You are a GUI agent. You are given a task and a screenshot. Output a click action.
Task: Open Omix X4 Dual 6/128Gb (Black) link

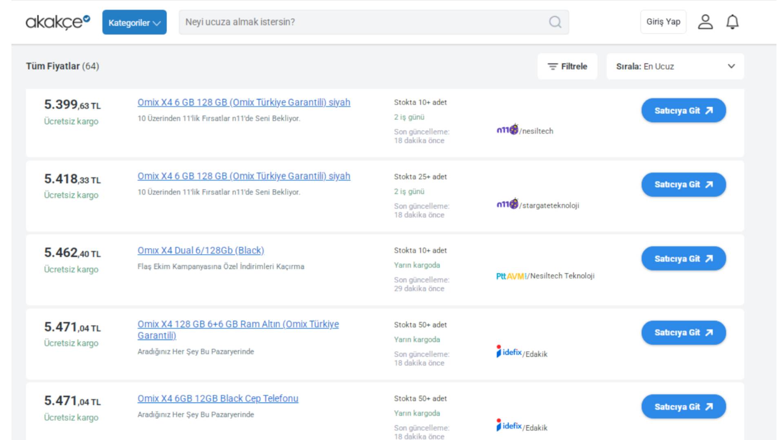tap(201, 251)
